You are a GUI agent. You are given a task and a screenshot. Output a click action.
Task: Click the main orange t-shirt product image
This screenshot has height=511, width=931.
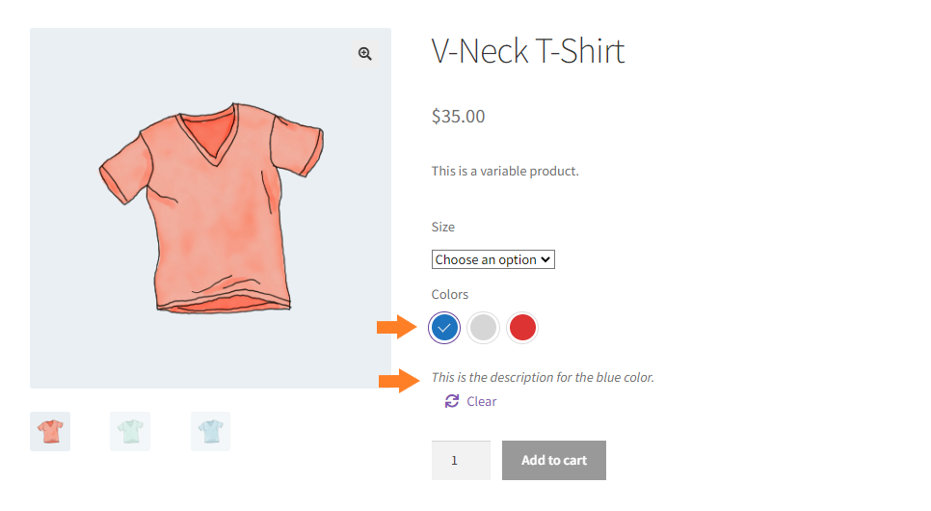(210, 207)
